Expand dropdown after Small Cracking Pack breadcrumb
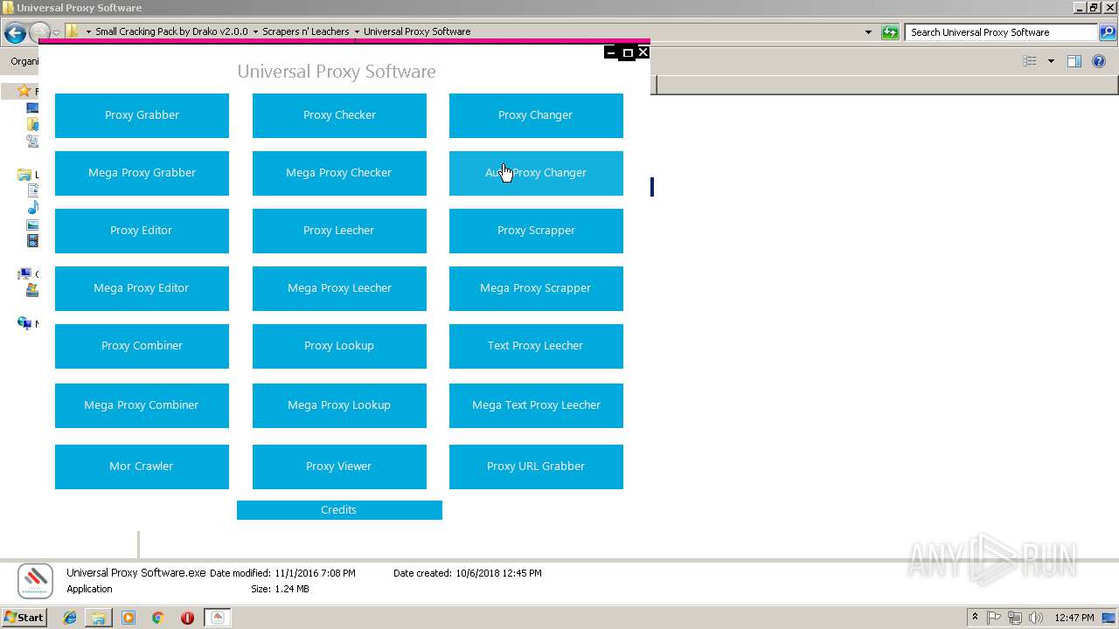Screen dimensions: 1119x629 tap(255, 31)
